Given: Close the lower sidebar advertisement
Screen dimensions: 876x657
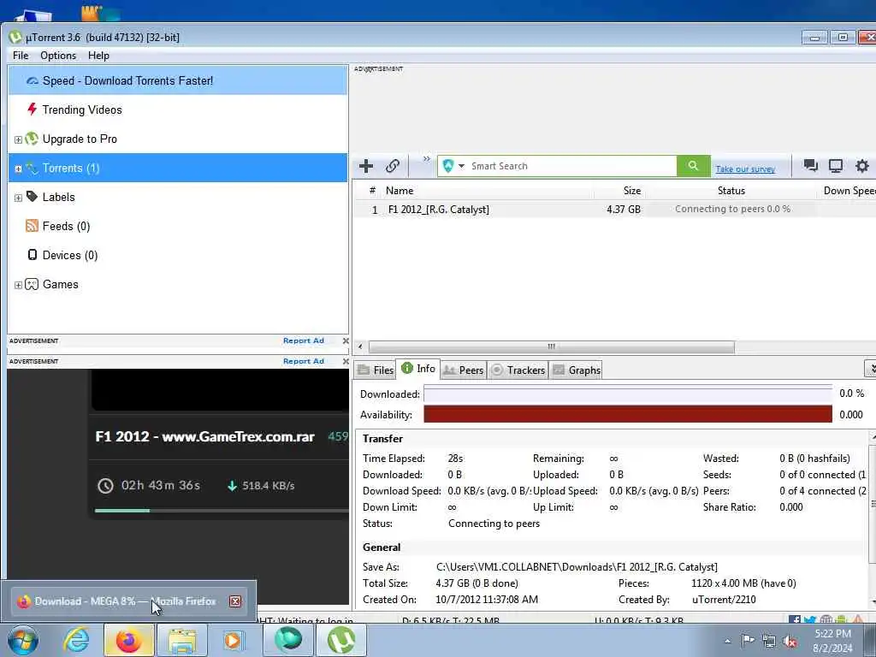Looking at the screenshot, I should (346, 362).
